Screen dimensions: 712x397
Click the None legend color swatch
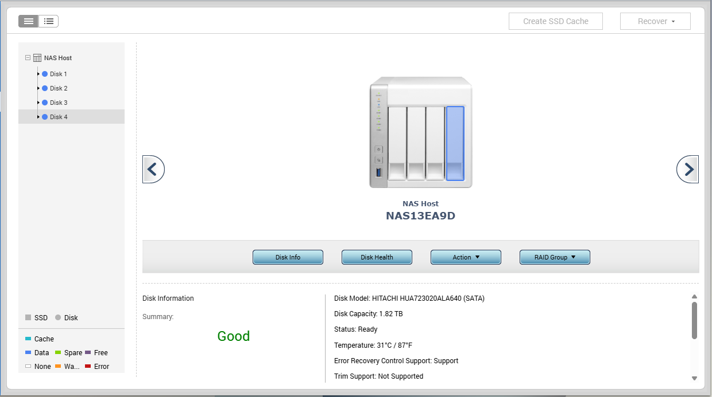tap(28, 366)
